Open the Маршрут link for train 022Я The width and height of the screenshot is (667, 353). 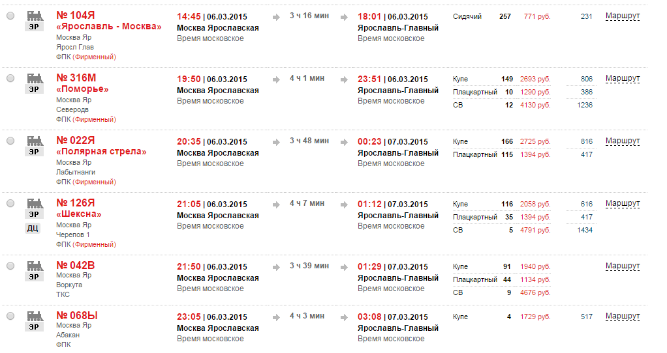[x=623, y=141]
